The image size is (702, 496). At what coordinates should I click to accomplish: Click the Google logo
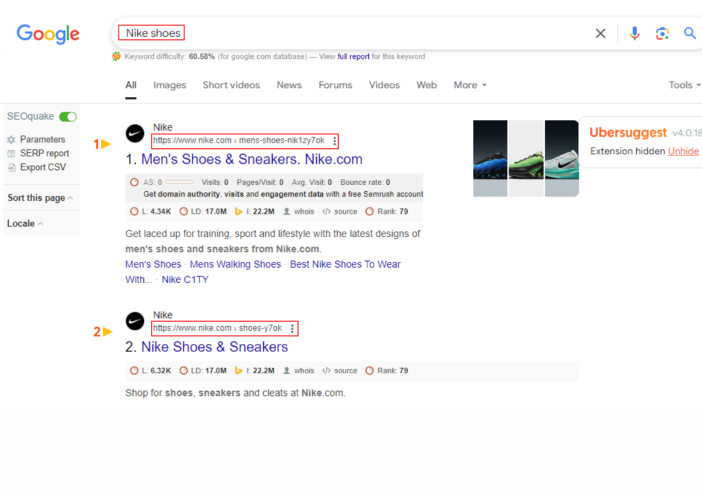click(48, 34)
